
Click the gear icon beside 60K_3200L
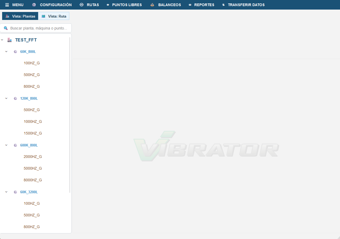pos(15,192)
